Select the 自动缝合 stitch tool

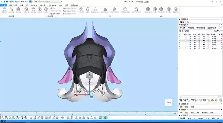(33, 10)
